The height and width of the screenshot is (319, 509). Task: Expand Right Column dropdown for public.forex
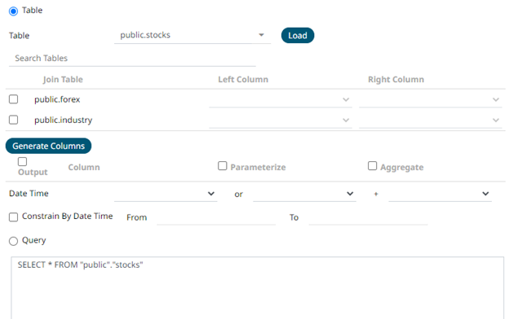(x=431, y=100)
